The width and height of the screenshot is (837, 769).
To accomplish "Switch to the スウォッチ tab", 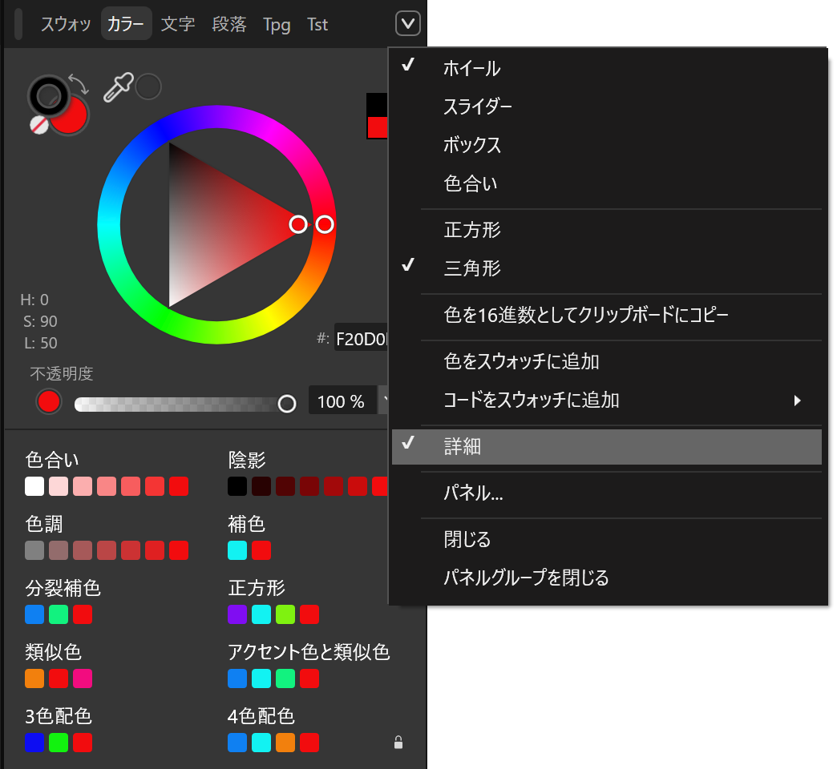I will click(66, 24).
